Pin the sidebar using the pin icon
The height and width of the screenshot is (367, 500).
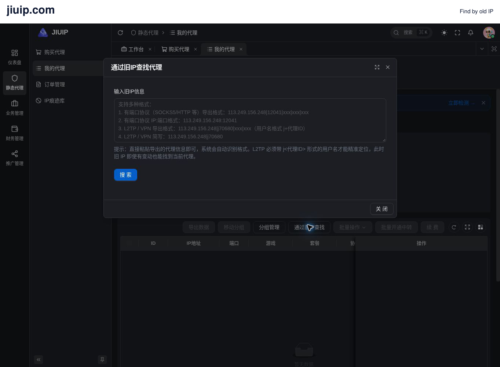pos(102,360)
